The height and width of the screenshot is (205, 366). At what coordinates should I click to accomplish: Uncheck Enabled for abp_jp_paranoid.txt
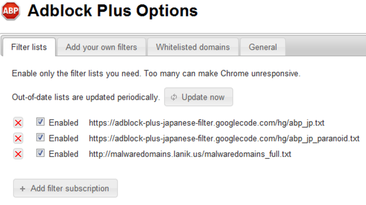click(40, 138)
